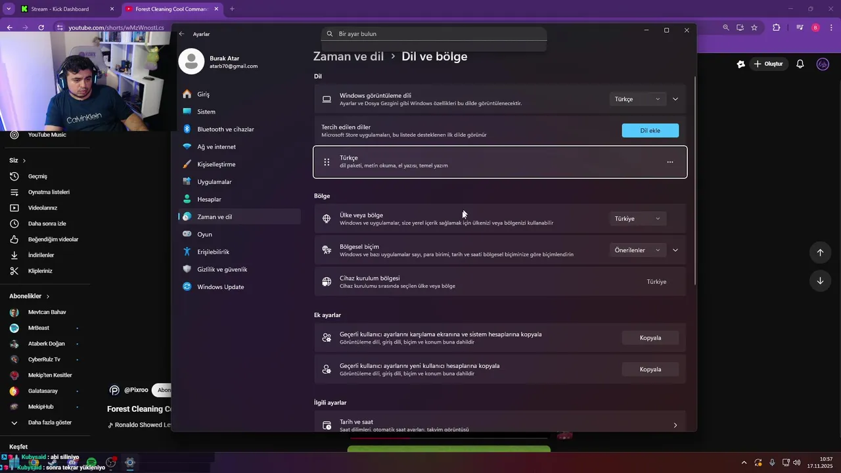841x473 pixels.
Task: Go to the next Short with the down arrow
Action: point(820,281)
